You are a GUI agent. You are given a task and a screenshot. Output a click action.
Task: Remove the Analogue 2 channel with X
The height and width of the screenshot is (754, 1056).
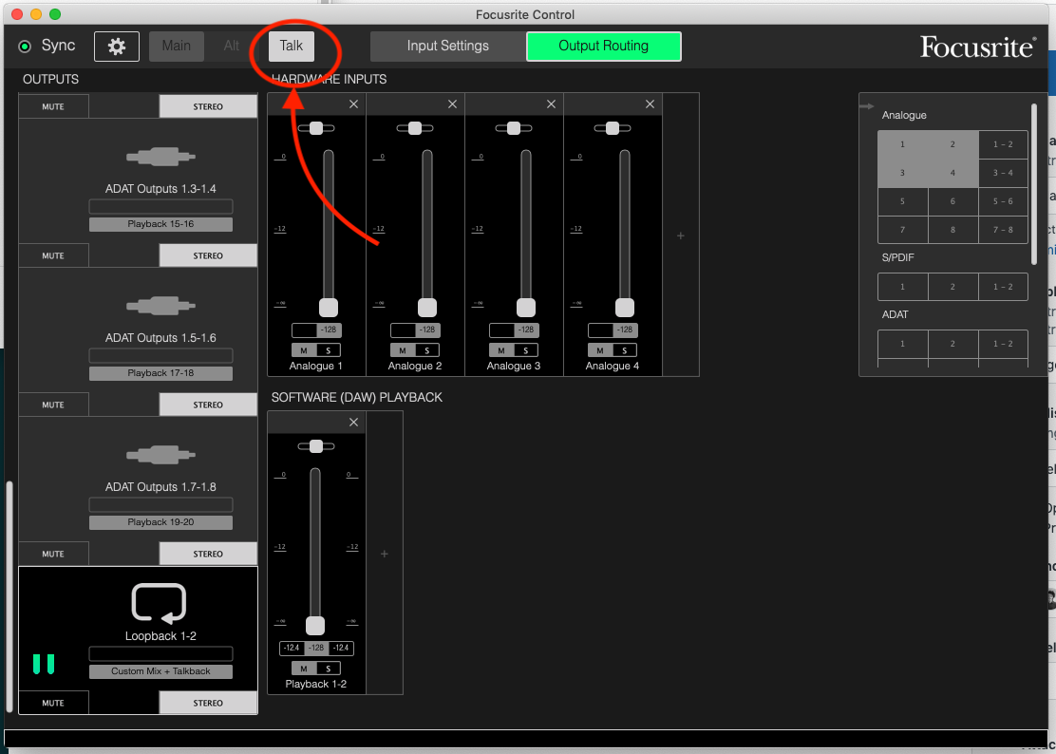pos(452,104)
